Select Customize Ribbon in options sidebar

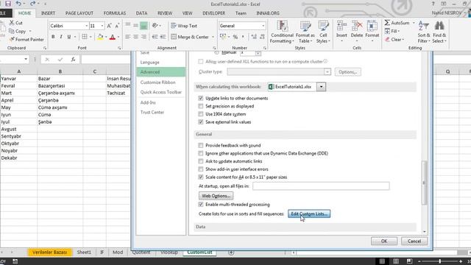tap(157, 82)
